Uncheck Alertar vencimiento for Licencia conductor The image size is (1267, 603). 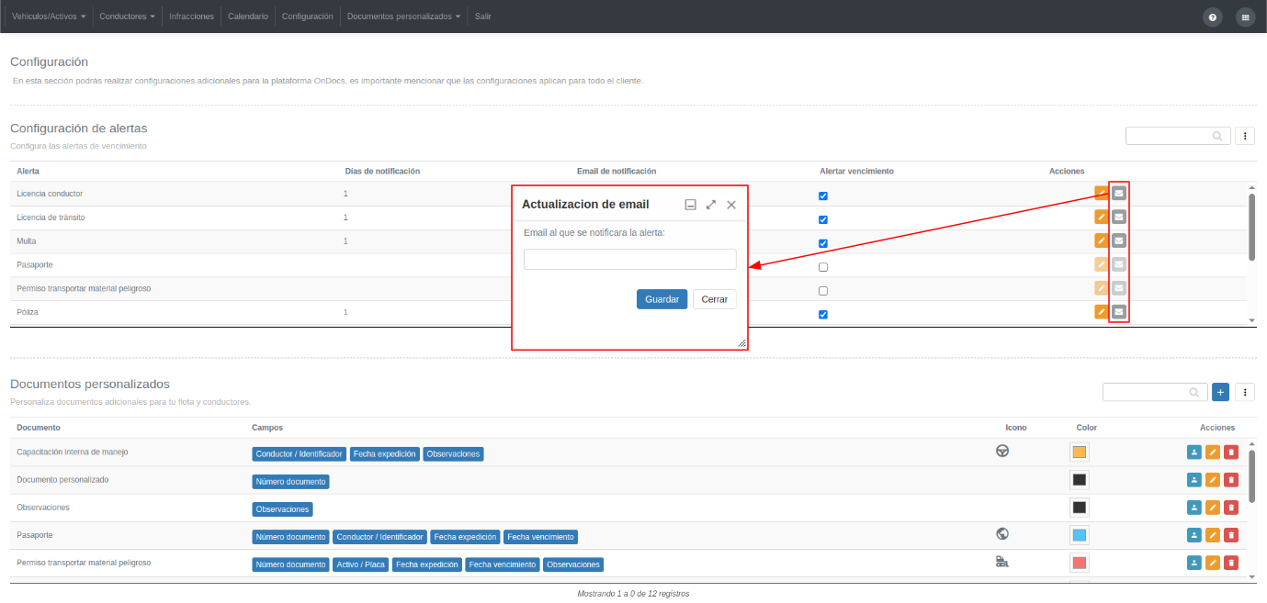(x=823, y=195)
